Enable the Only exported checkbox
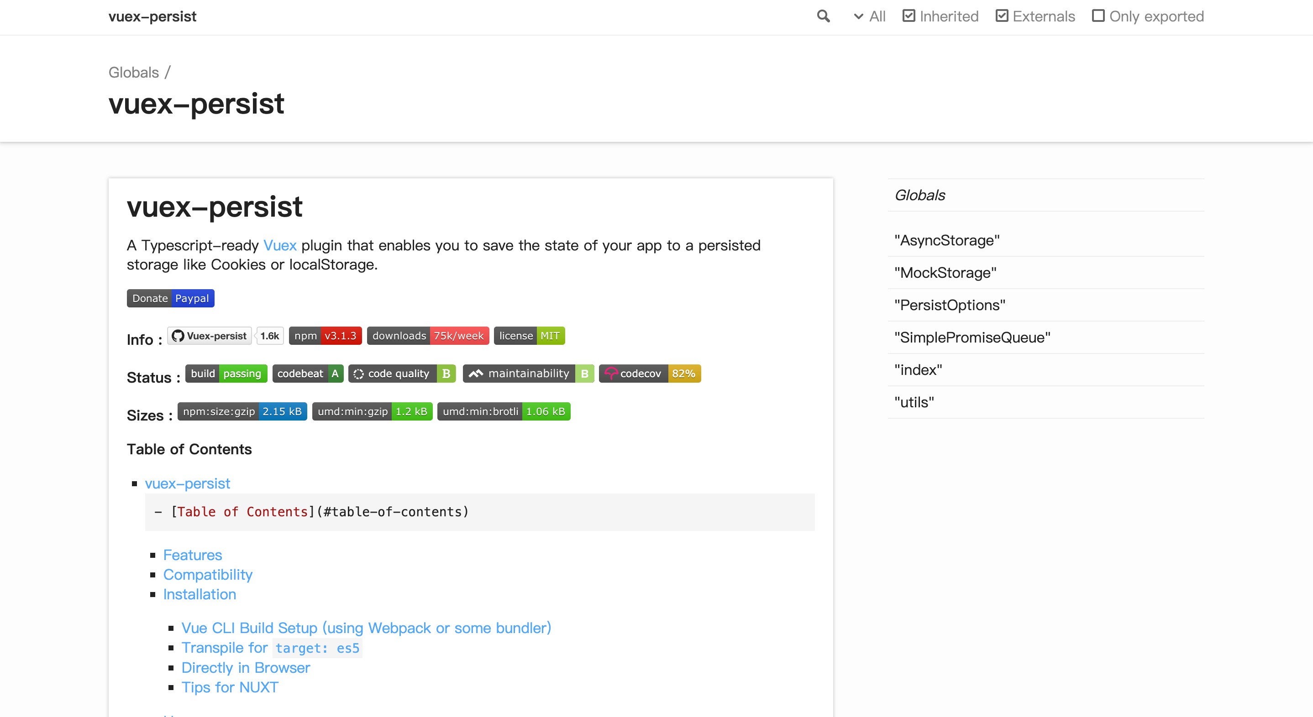Screen dimensions: 1313x717 (x=1098, y=16)
